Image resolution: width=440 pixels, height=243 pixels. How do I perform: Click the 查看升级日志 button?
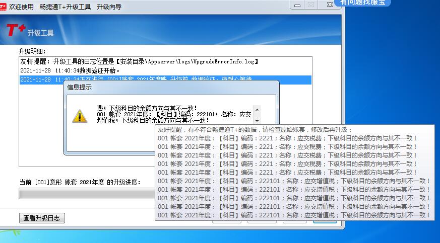coord(42,218)
